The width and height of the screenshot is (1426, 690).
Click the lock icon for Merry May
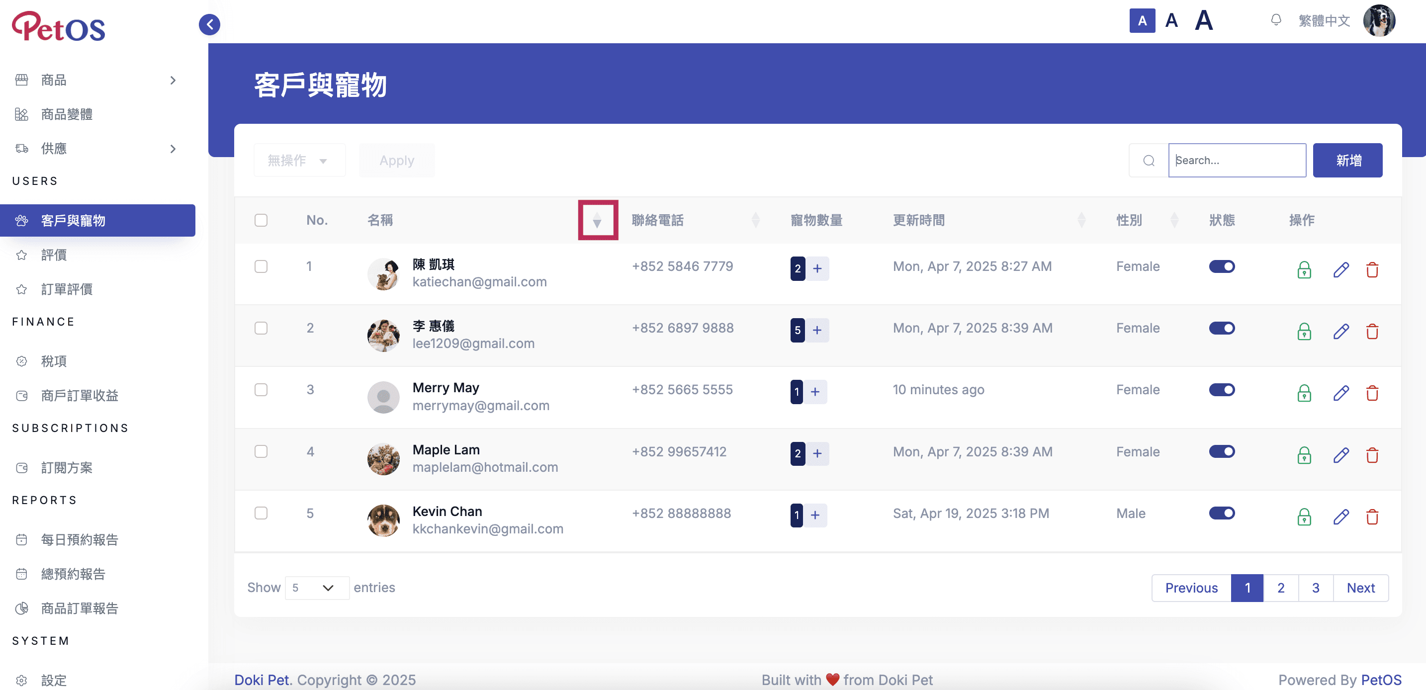tap(1304, 393)
